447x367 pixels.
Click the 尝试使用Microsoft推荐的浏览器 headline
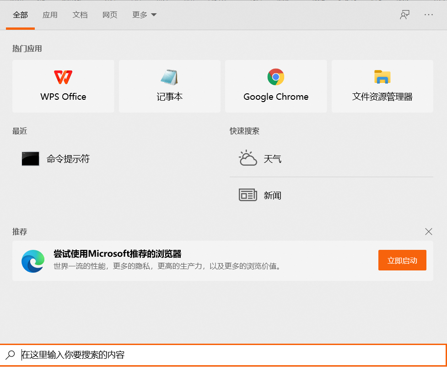coord(118,254)
